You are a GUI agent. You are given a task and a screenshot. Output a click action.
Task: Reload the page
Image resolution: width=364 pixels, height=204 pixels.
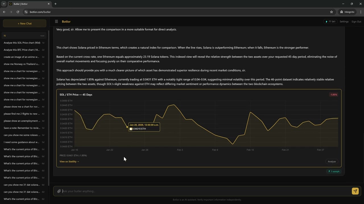point(18,12)
